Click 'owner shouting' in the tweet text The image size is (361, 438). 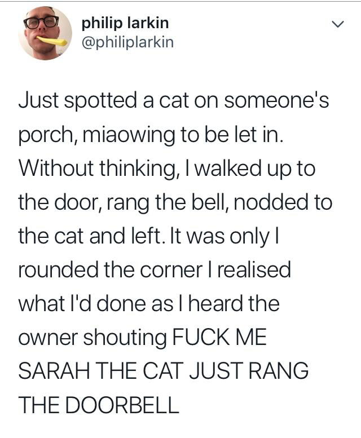click(x=93, y=338)
